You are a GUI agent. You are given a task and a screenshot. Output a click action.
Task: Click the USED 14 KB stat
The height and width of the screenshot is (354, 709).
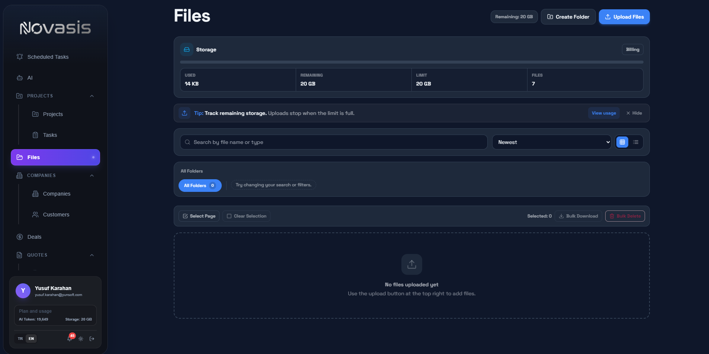238,80
